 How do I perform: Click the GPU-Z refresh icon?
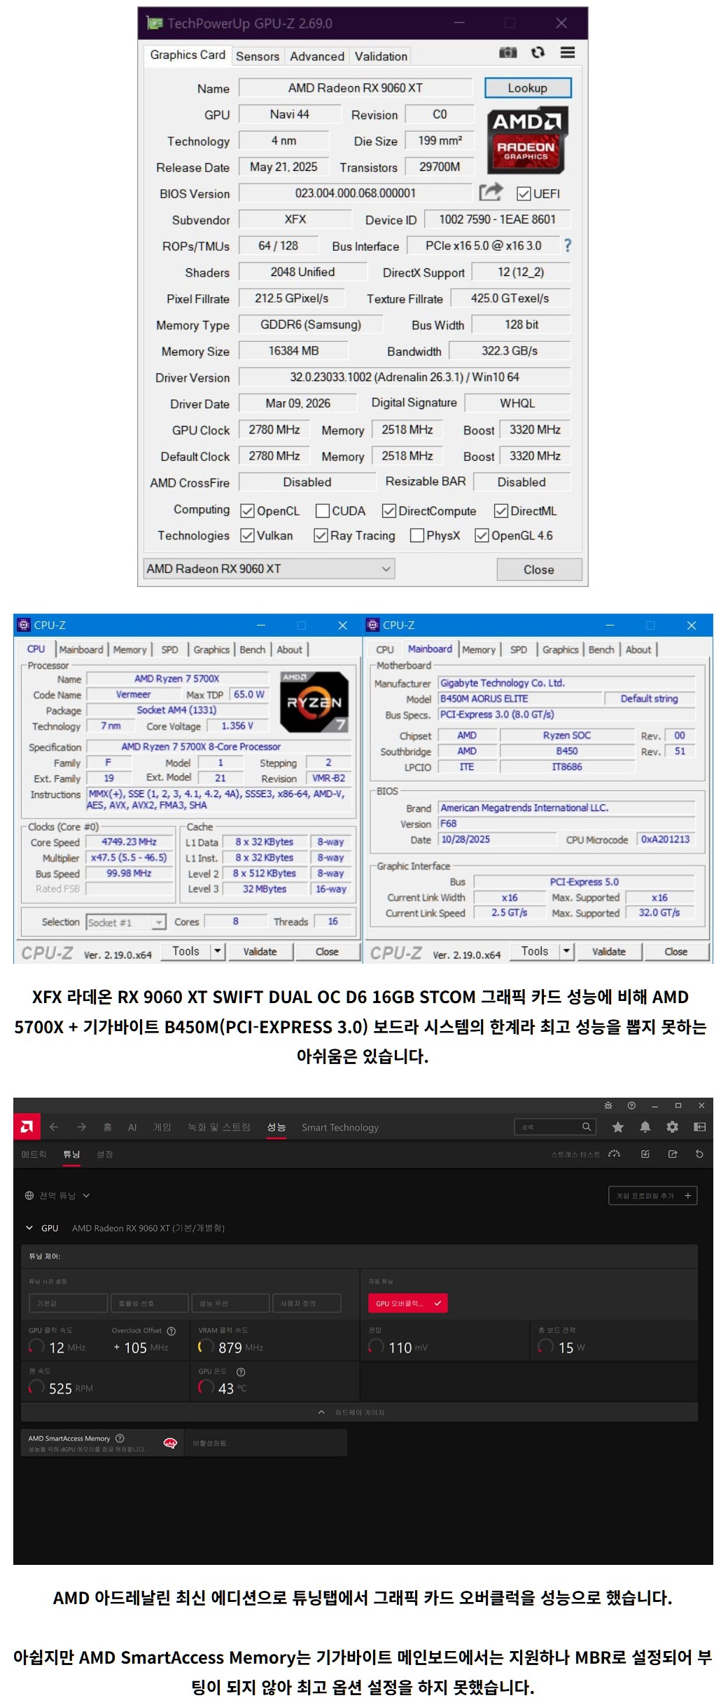538,53
